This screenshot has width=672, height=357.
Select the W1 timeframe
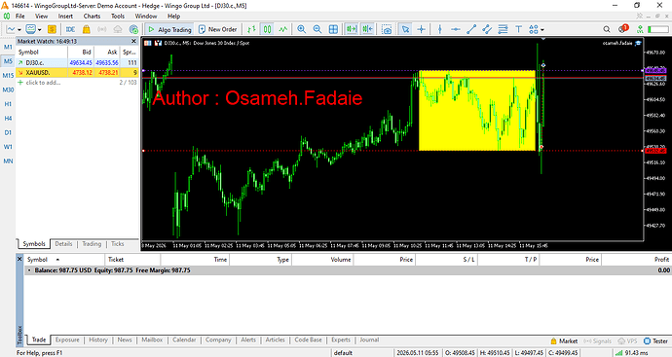pyautogui.click(x=8, y=147)
